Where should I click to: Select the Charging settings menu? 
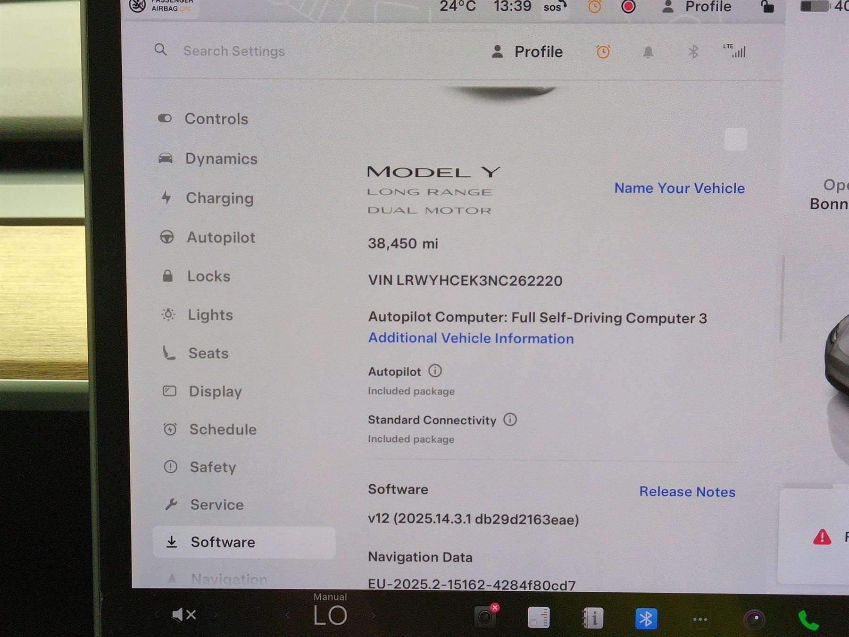click(219, 198)
